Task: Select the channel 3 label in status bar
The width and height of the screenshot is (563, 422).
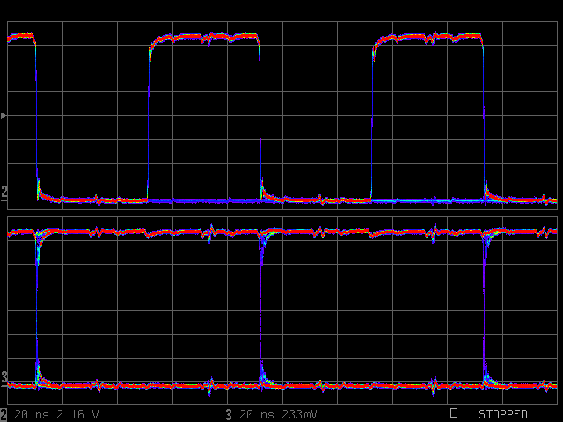Action: pyautogui.click(x=229, y=414)
